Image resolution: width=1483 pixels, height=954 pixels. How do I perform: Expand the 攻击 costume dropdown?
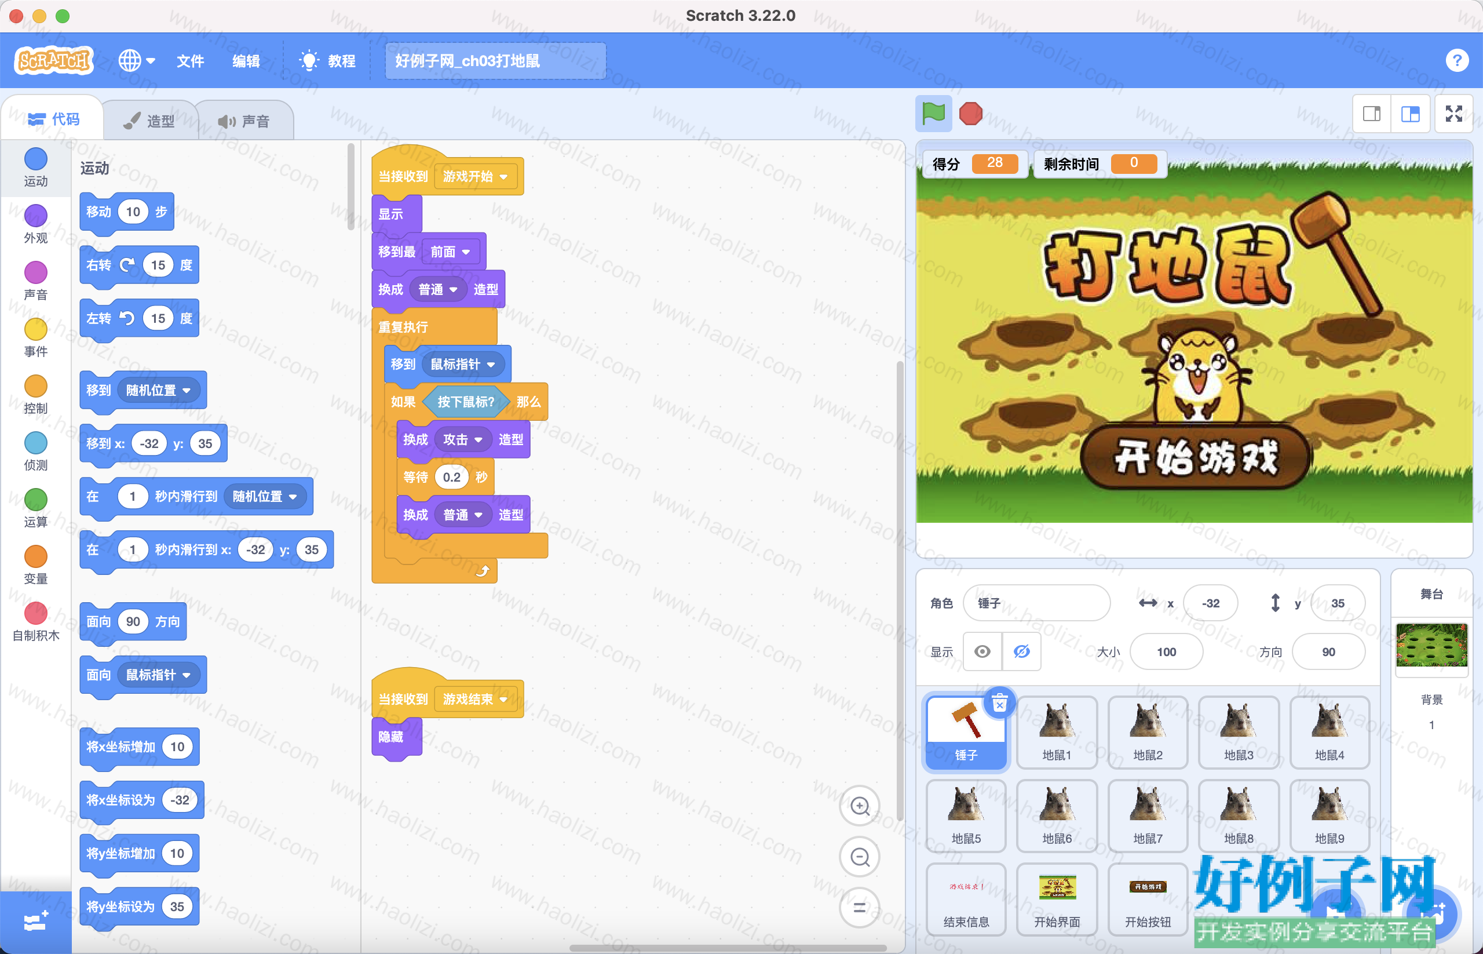[478, 440]
